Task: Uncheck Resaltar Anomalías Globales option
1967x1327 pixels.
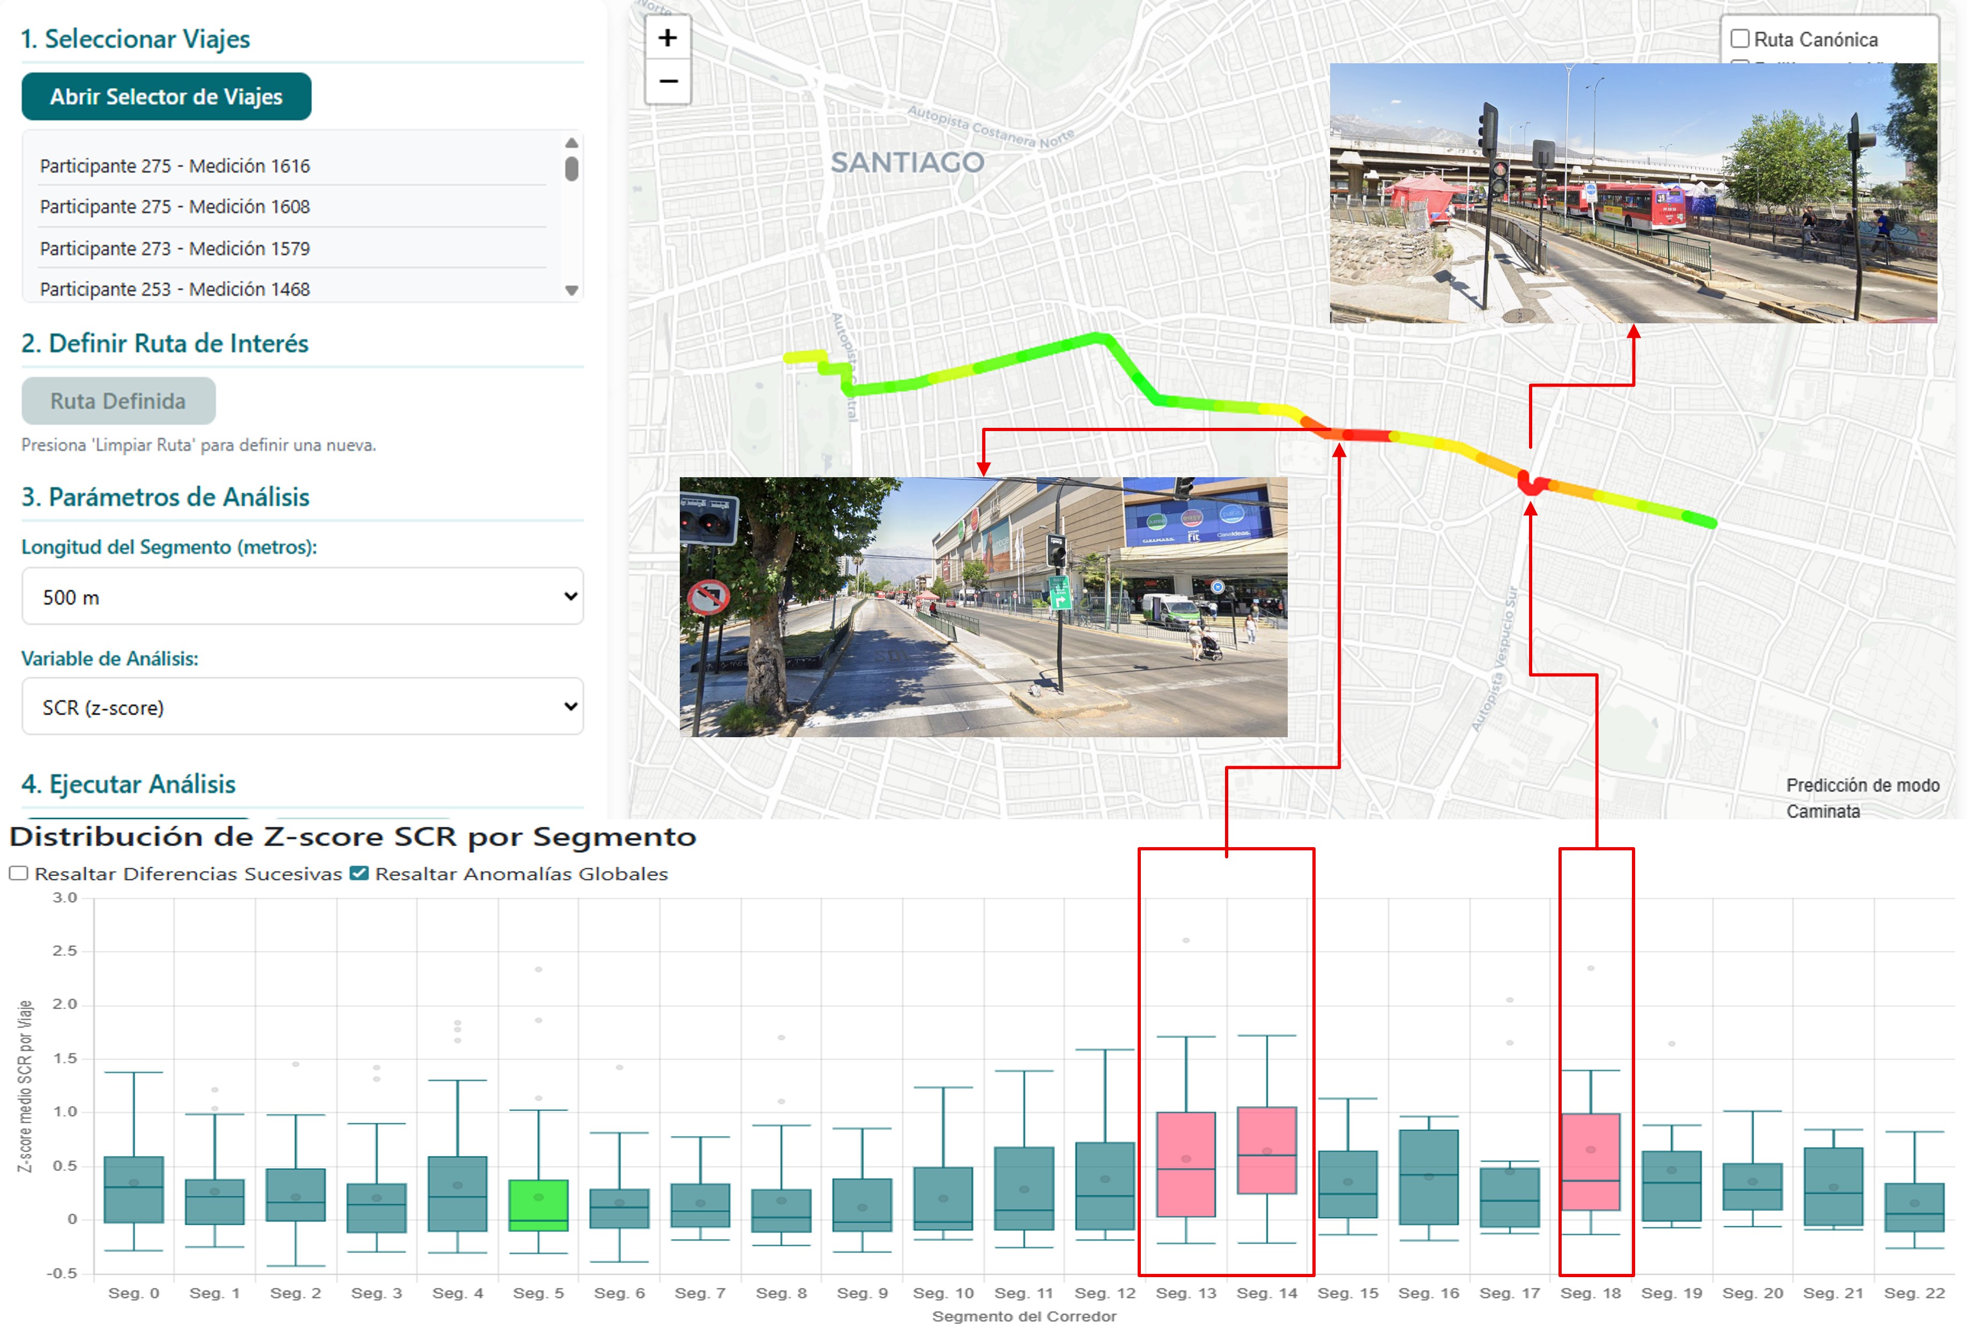Action: [360, 872]
